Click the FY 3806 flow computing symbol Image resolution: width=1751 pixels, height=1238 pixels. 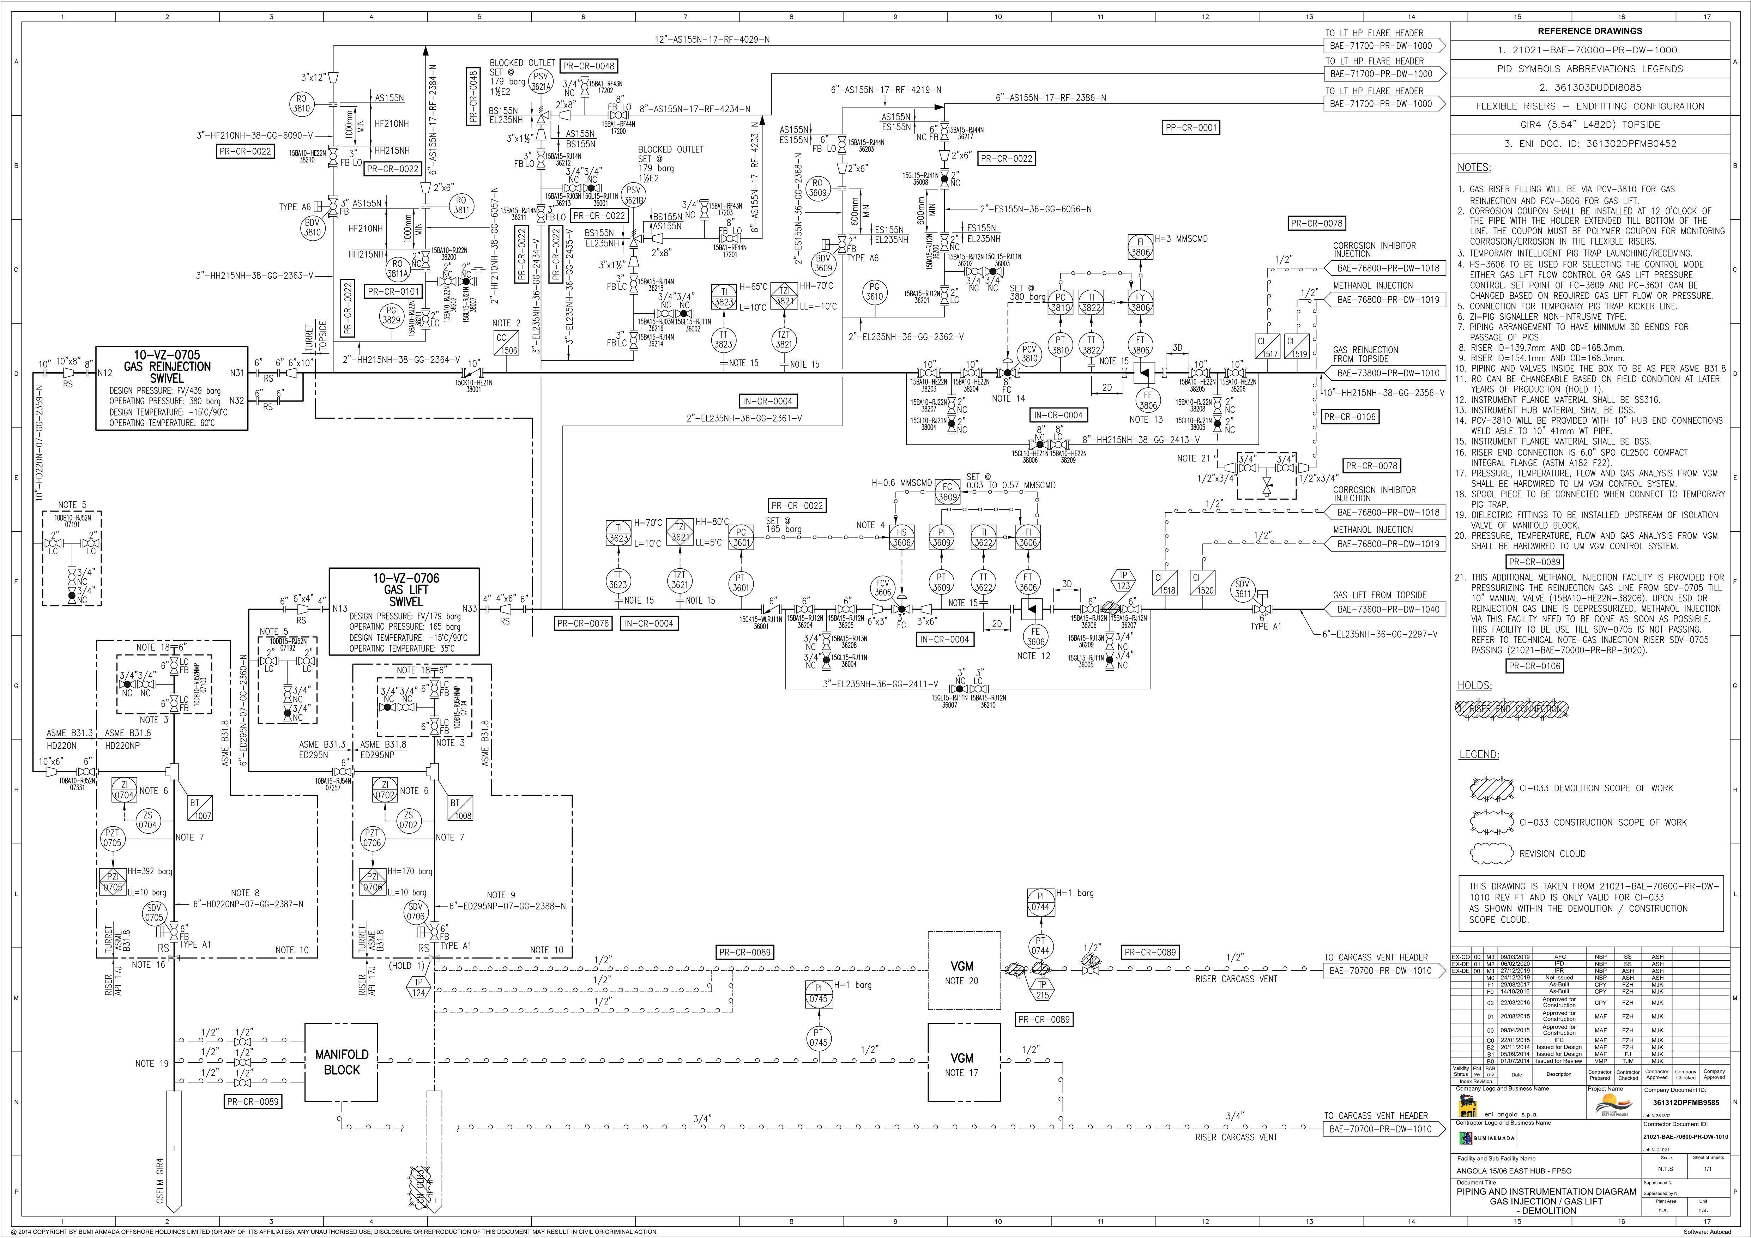pos(1140,303)
